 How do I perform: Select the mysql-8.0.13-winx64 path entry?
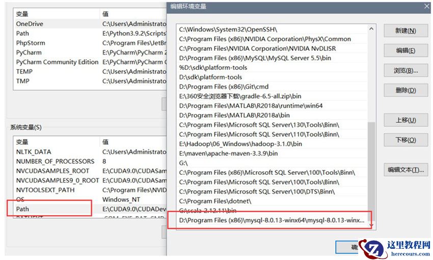coord(273,220)
